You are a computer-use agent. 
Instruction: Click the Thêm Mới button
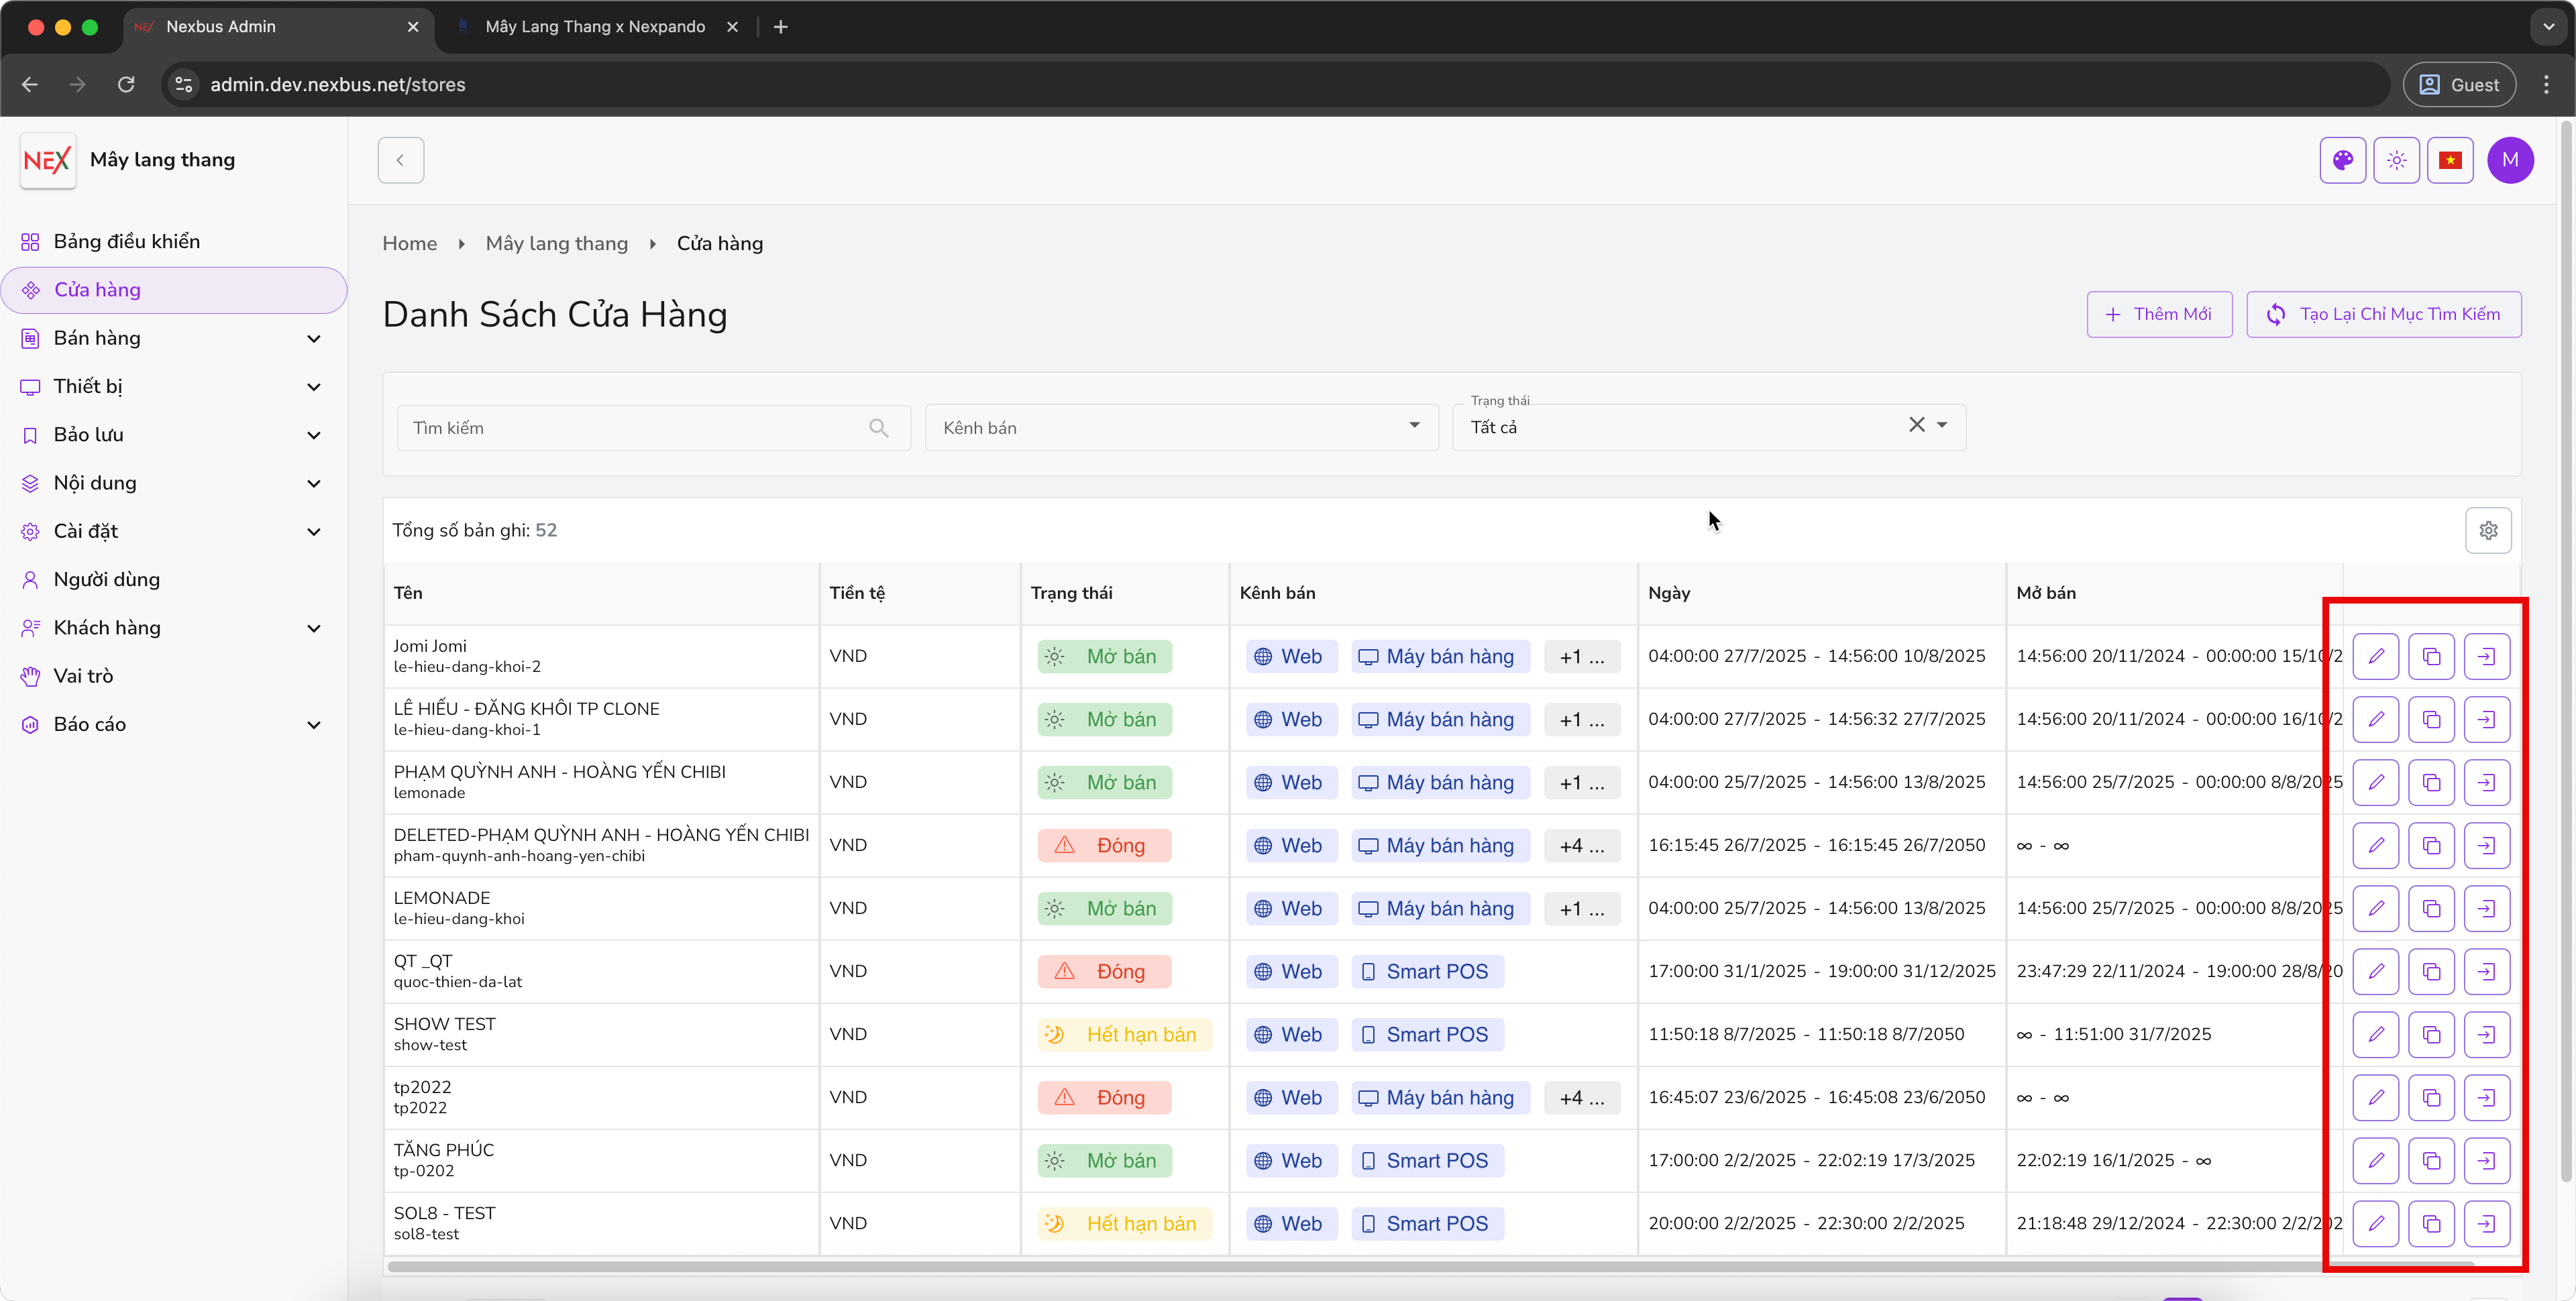[x=2159, y=314]
